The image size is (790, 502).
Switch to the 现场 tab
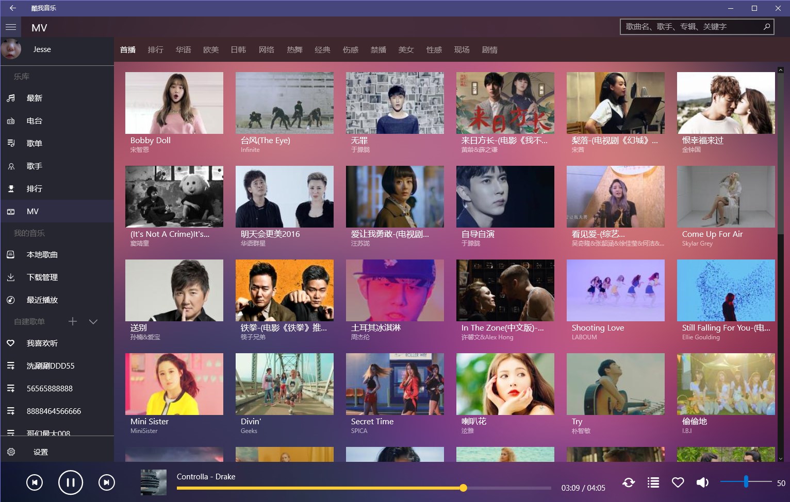point(462,50)
